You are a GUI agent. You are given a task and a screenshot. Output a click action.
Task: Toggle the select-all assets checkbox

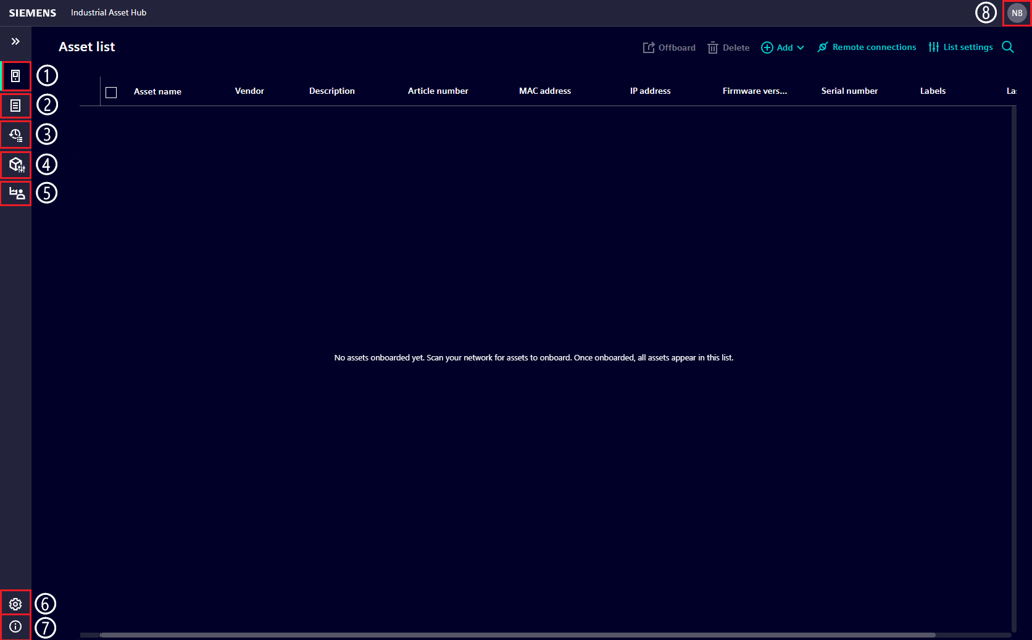pyautogui.click(x=111, y=92)
